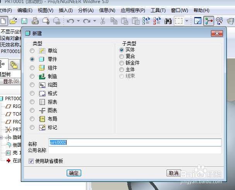Click the Paste Special icon
The image size is (235, 190).
click(x=136, y=21)
